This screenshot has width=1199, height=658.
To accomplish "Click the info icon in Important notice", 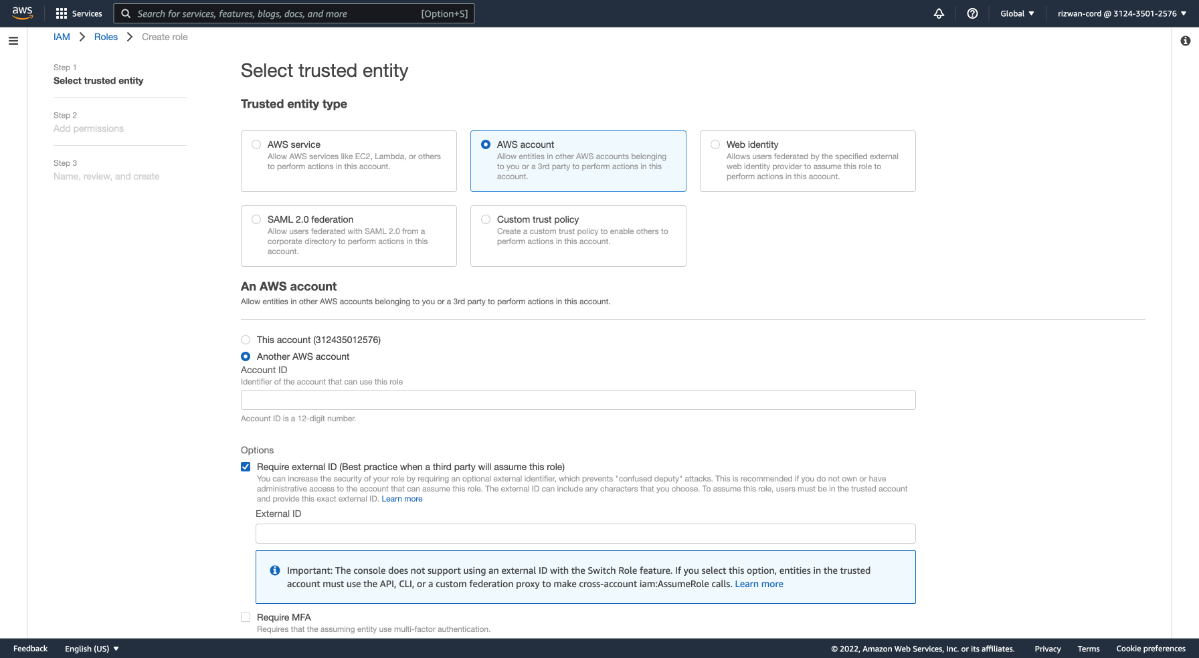I will [x=274, y=570].
